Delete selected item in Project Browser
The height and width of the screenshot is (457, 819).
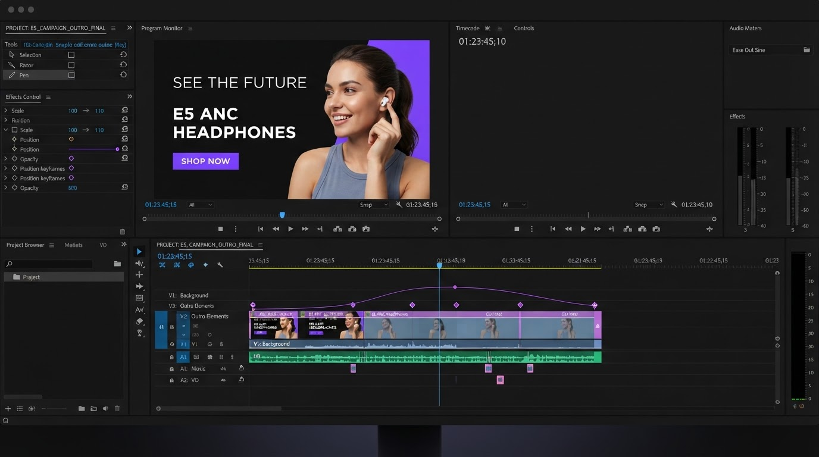117,408
